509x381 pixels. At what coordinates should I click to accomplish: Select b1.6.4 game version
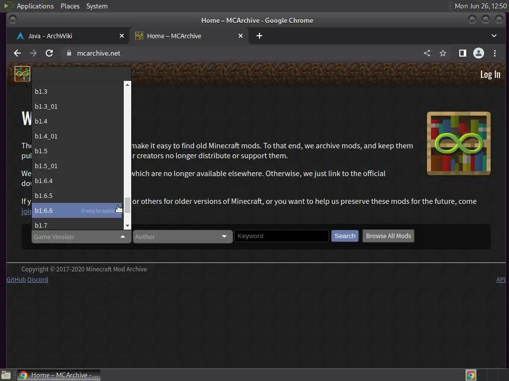click(x=77, y=181)
